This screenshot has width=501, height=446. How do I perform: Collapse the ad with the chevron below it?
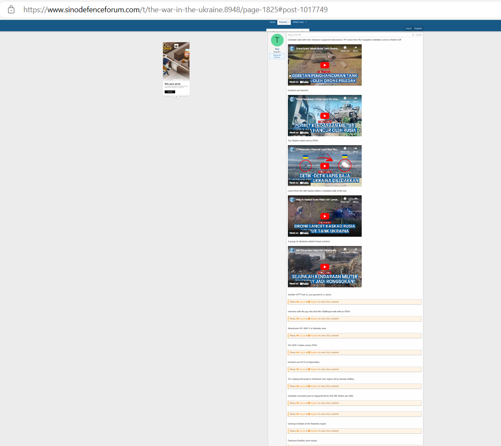(176, 97)
